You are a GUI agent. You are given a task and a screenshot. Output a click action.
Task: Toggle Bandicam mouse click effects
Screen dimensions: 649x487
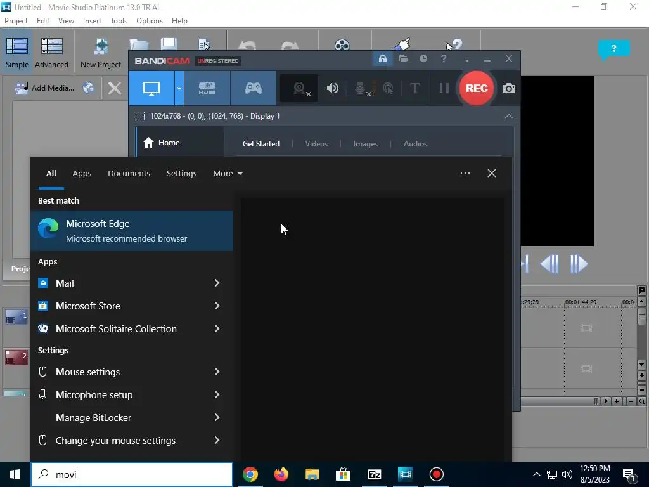[388, 88]
